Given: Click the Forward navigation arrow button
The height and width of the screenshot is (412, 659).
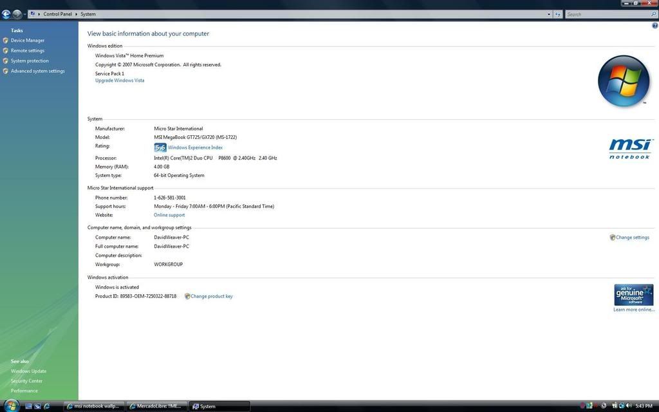Looking at the screenshot, I should click(x=16, y=14).
